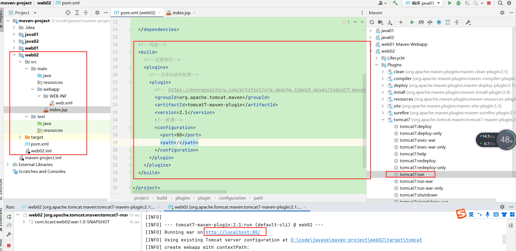
Task: Click the Build hammer icon
Action: (395, 3)
